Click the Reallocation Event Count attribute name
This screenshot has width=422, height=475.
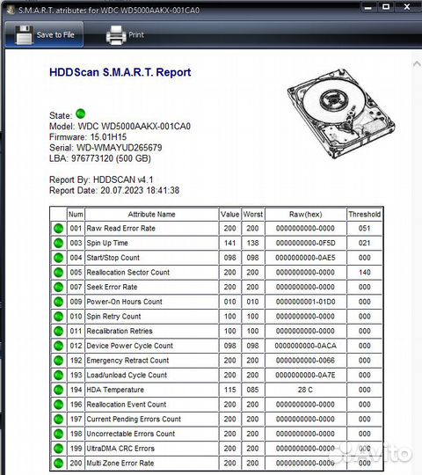click(127, 405)
